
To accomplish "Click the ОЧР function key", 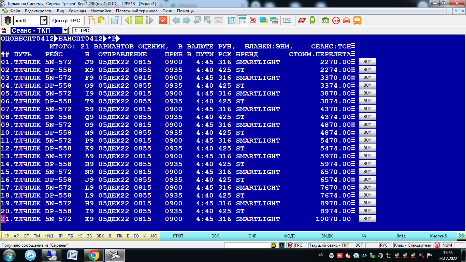I will [x=252, y=236].
